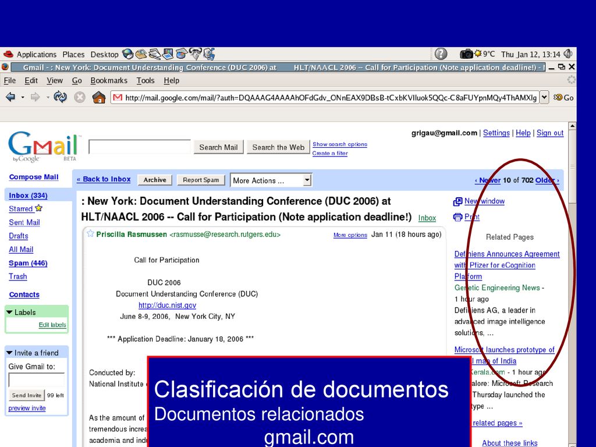Open the Forward history dropdown arrow
Image resolution: width=596 pixels, height=447 pixels.
(x=48, y=98)
